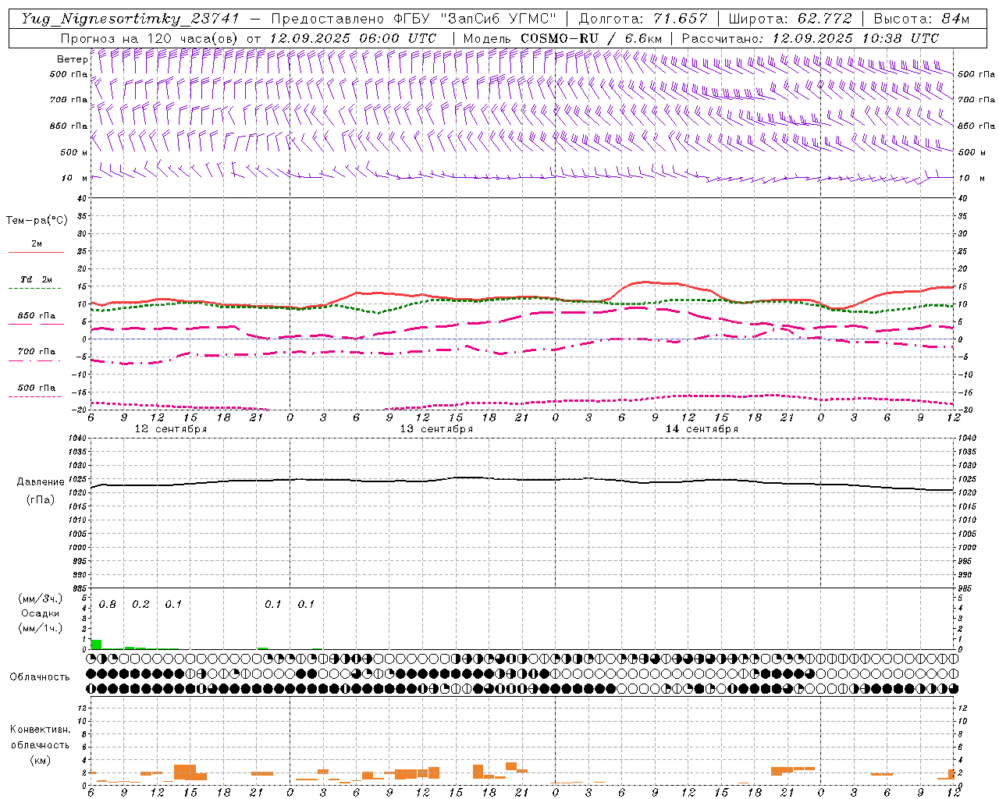Click the Широта: 62.772 value

pyautogui.click(x=790, y=19)
